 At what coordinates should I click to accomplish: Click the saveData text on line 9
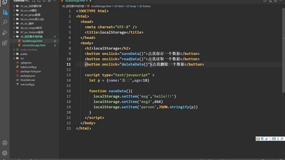[130, 54]
